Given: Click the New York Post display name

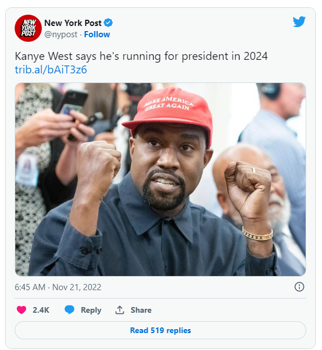Looking at the screenshot, I should [x=73, y=23].
